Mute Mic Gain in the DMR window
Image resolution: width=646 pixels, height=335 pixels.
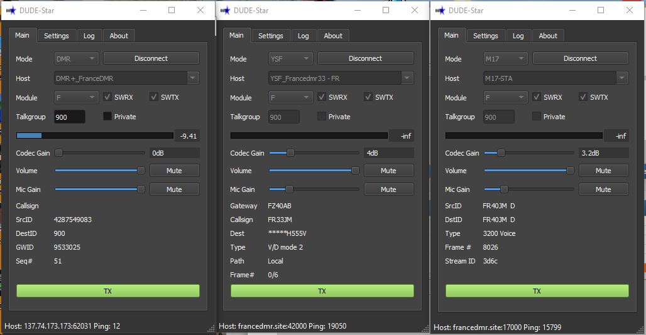click(174, 189)
